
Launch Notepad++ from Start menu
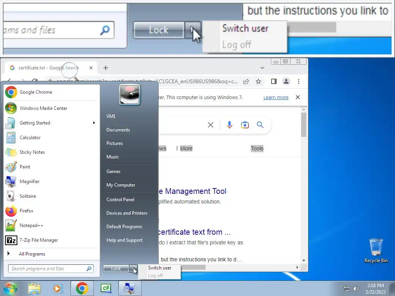(51, 225)
